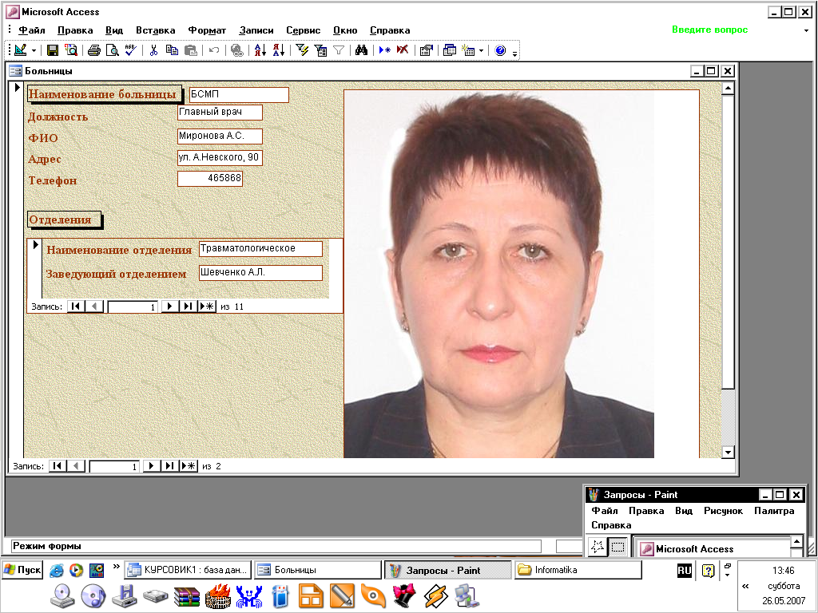Toggle the RU keyboard language indicator
This screenshot has width=818, height=613.
(685, 570)
